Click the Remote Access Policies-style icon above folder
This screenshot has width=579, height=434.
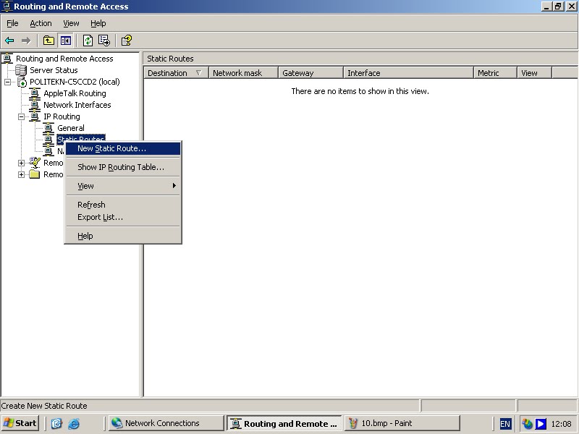pos(35,162)
